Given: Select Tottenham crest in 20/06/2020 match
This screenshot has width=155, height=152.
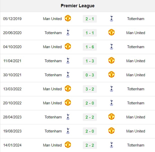Looking at the screenshot, I should (x=68, y=32).
